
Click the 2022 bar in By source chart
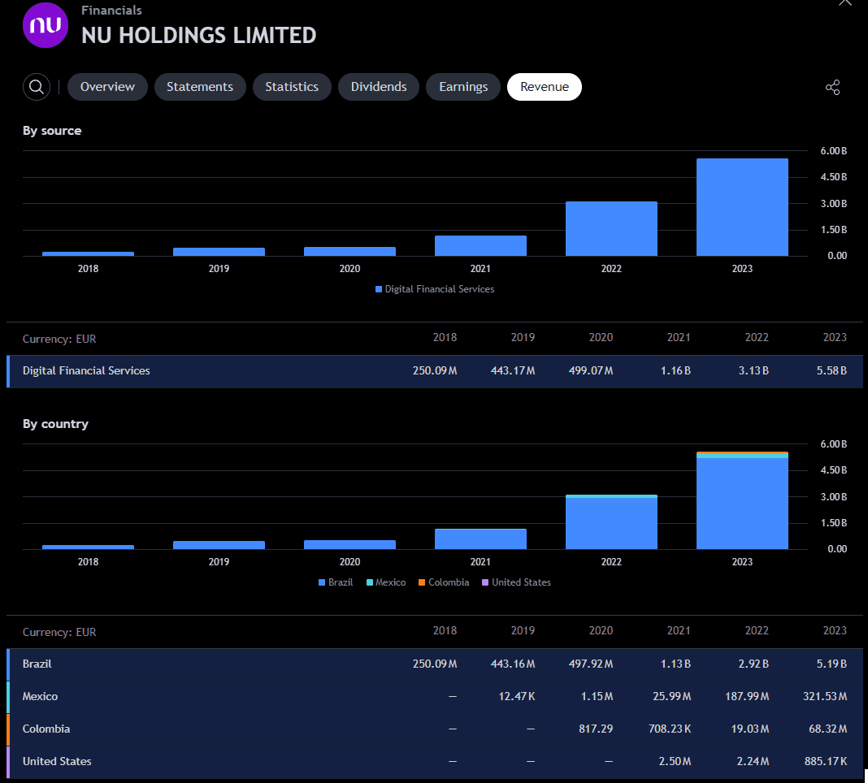click(x=611, y=228)
